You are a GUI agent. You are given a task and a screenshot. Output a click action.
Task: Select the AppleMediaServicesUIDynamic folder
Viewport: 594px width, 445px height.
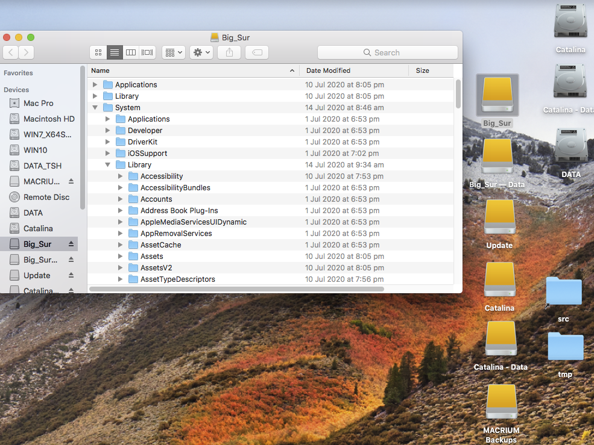point(271,222)
